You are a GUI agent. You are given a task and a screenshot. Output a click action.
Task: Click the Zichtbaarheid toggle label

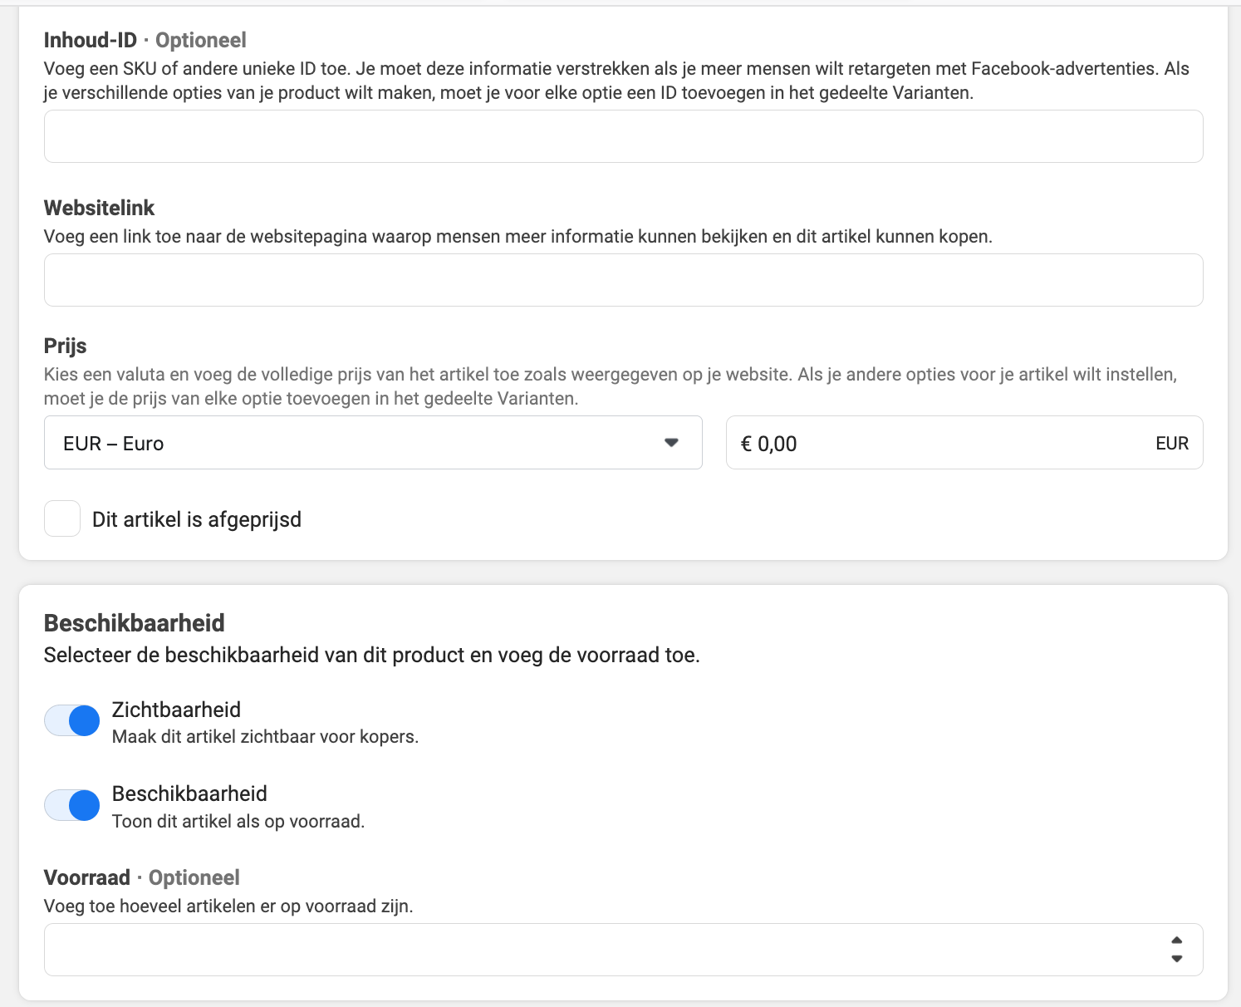[x=176, y=710]
